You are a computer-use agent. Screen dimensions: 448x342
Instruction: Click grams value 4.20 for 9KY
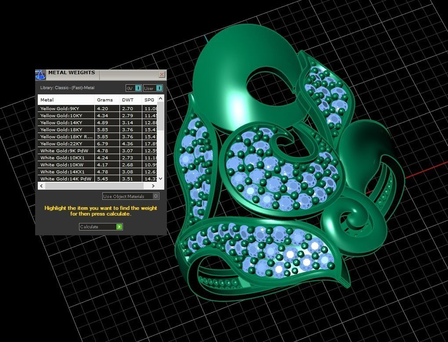(x=102, y=108)
